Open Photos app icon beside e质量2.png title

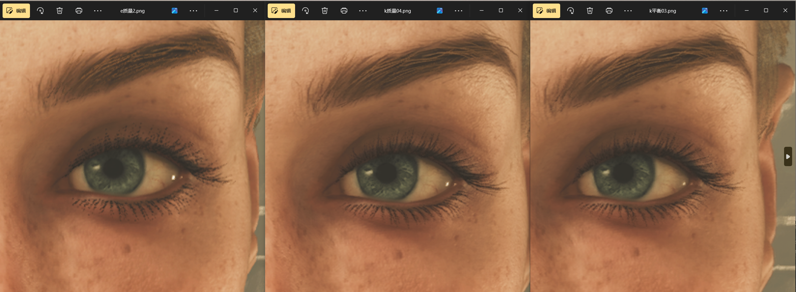(x=175, y=11)
